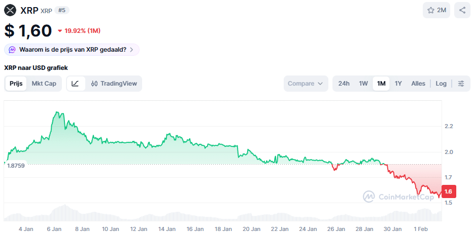Image resolution: width=472 pixels, height=233 pixels.
Task: Open chart settings sliders icon
Action: [x=461, y=84]
